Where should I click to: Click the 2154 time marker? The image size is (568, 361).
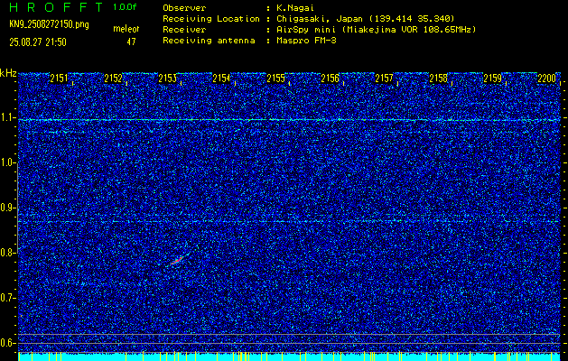(221, 79)
